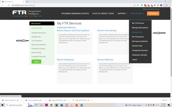Screen dimensions: 172x107
Task: Open Windows Start menu
Action: click(x=2, y=105)
